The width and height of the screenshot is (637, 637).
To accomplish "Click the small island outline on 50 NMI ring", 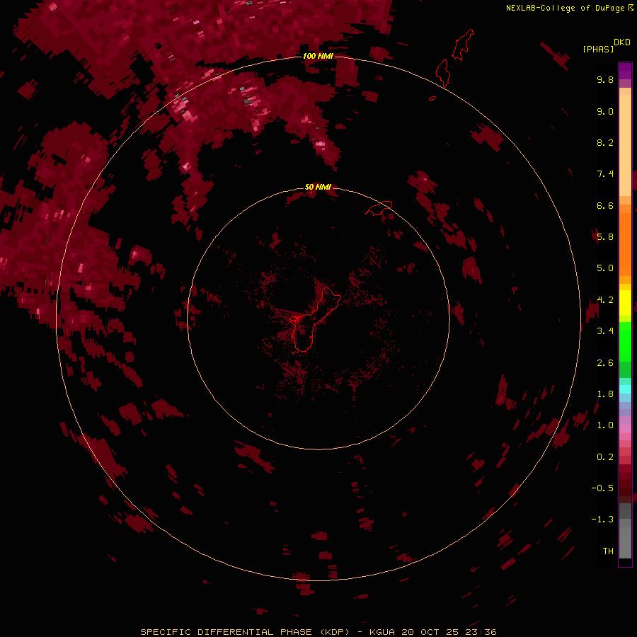I will pos(379,207).
